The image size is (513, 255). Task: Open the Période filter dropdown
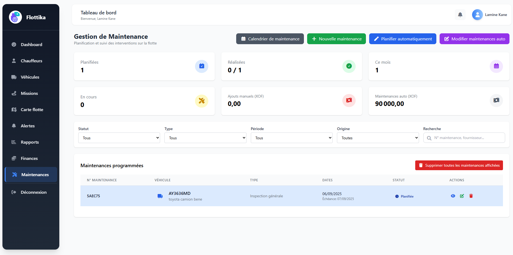(x=291, y=138)
